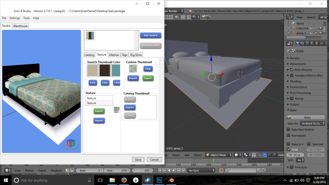Open File Explorer from the taskbar
Image resolution: width=329 pixels, height=185 pixels.
pos(112,180)
